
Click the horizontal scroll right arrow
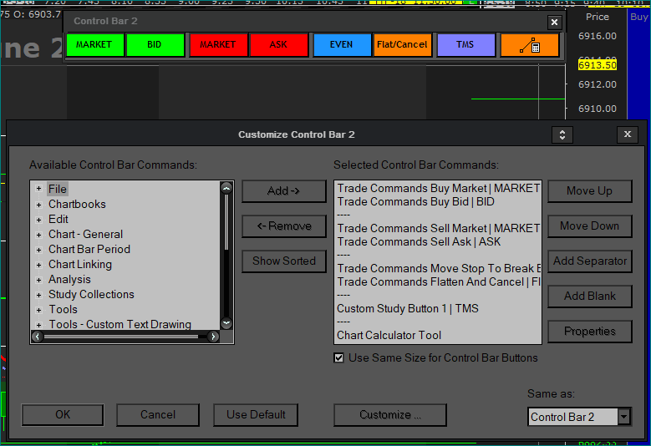[213, 337]
